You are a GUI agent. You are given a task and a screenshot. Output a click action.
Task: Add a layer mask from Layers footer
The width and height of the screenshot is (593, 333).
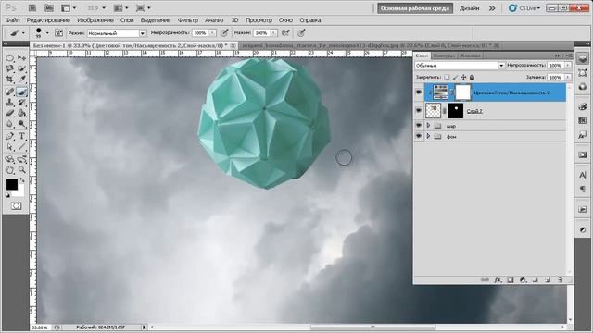(511, 279)
